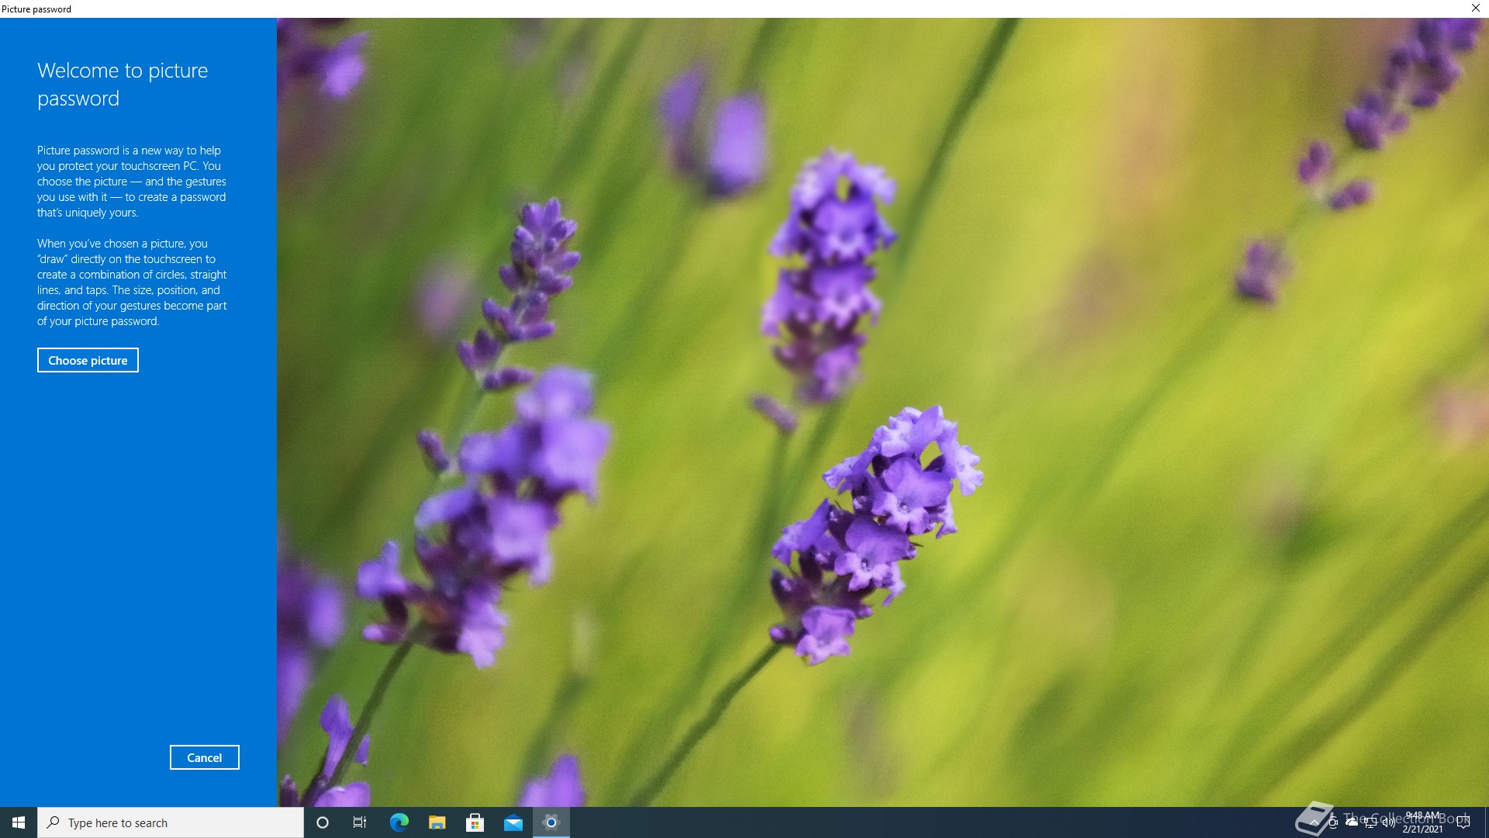This screenshot has height=838, width=1489.
Task: Open the network status tray icon
Action: 1370,822
